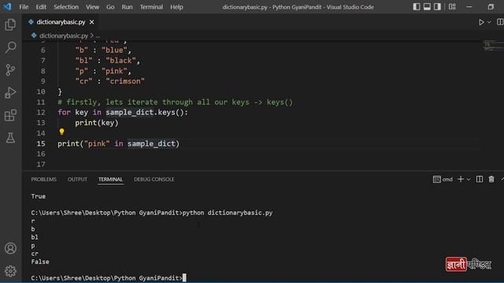This screenshot has height=283, width=504.
Task: Open the Accounts menu icon
Action: pos(10,248)
